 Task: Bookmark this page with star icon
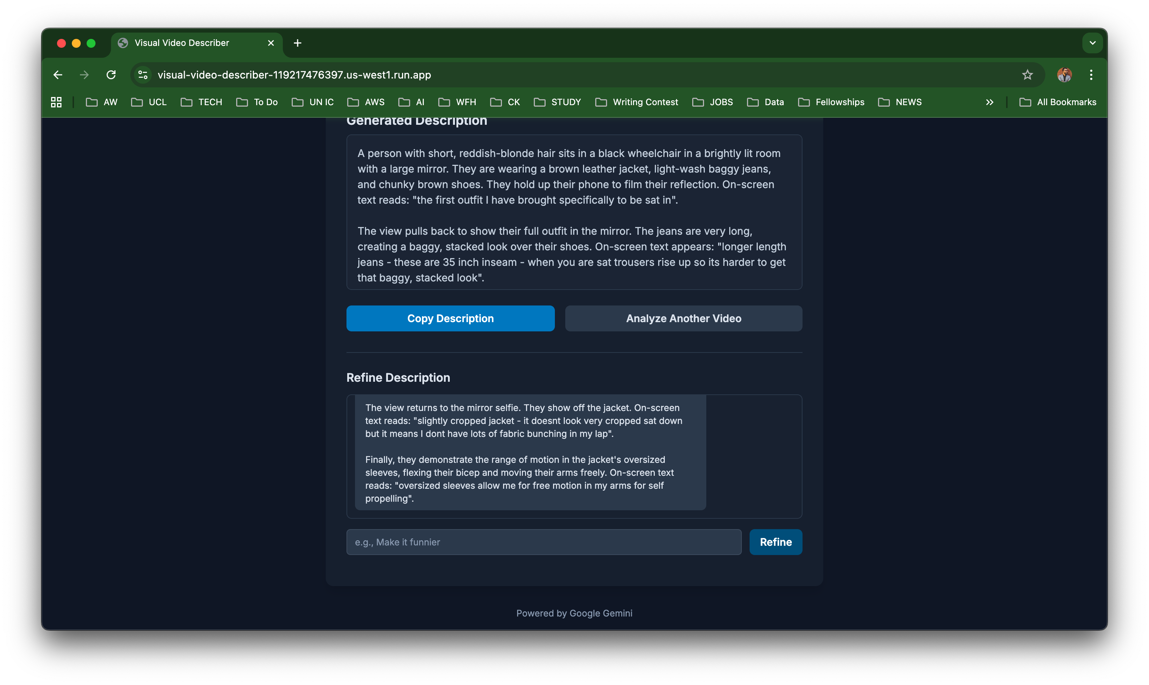tap(1027, 75)
